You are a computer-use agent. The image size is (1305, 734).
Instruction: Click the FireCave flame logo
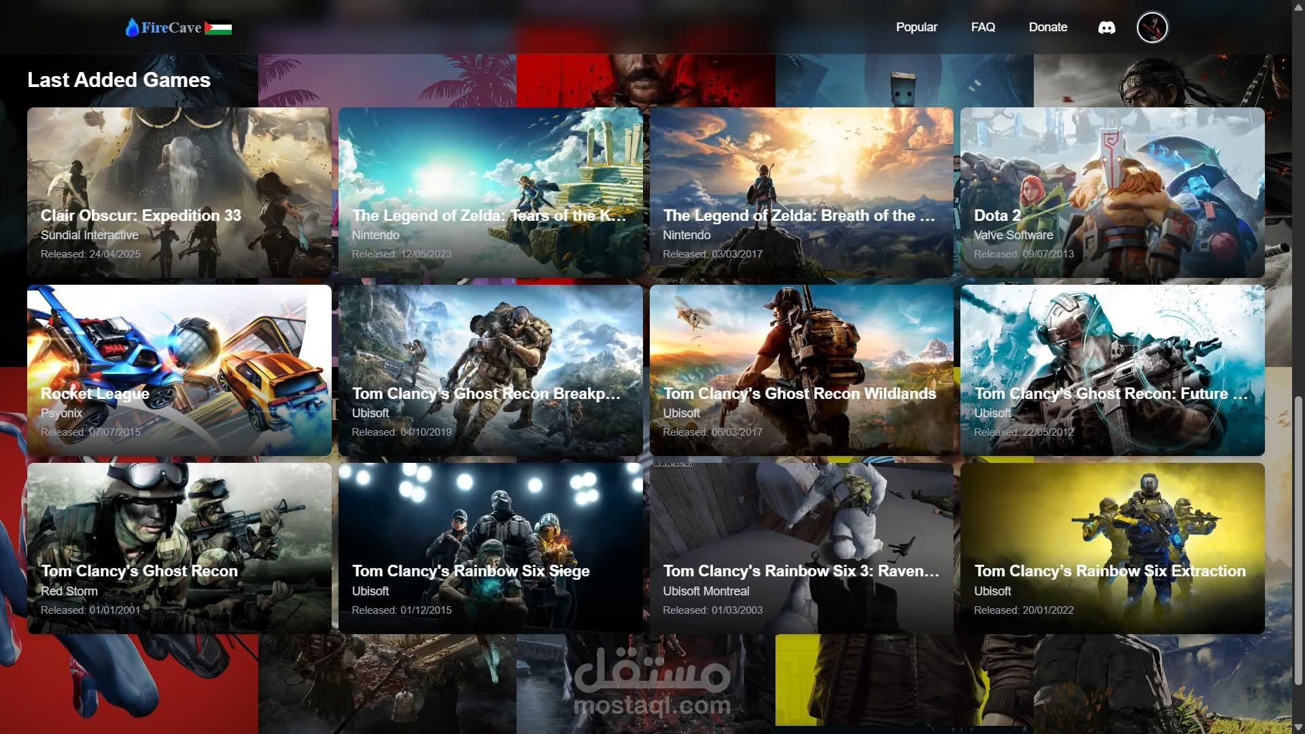[x=132, y=27]
